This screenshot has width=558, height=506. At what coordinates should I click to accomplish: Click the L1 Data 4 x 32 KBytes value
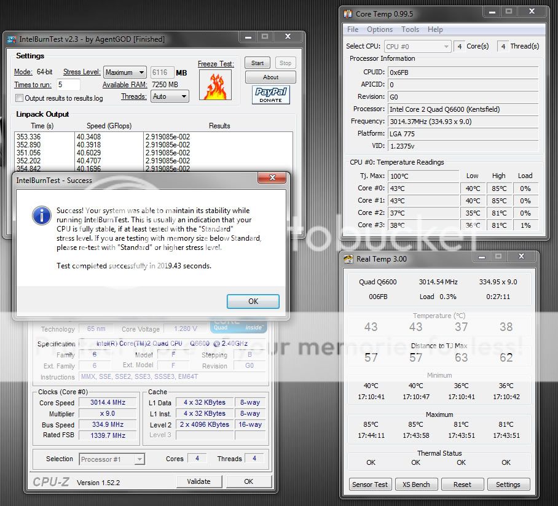coord(205,402)
